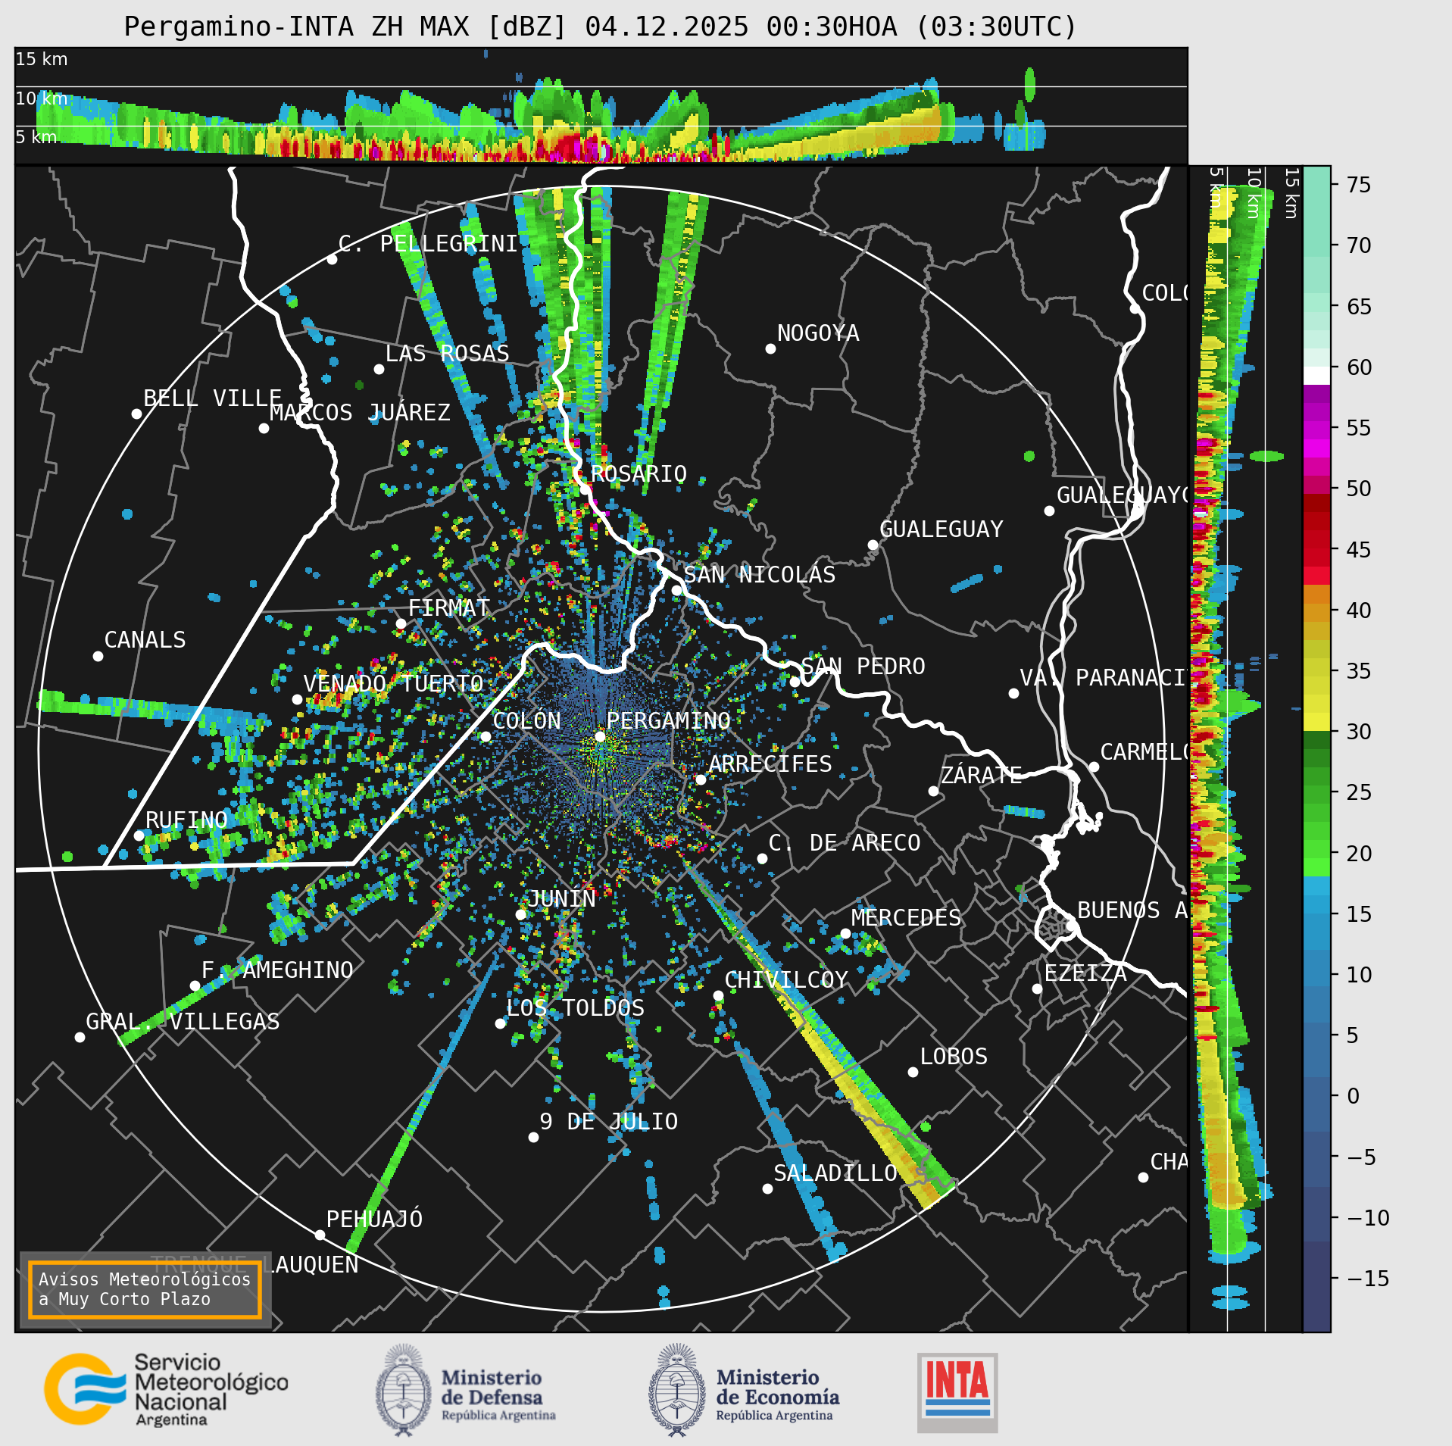Click the CANALS city label

click(145, 640)
